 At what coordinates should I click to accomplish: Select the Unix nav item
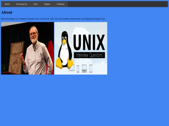[x=36, y=4]
